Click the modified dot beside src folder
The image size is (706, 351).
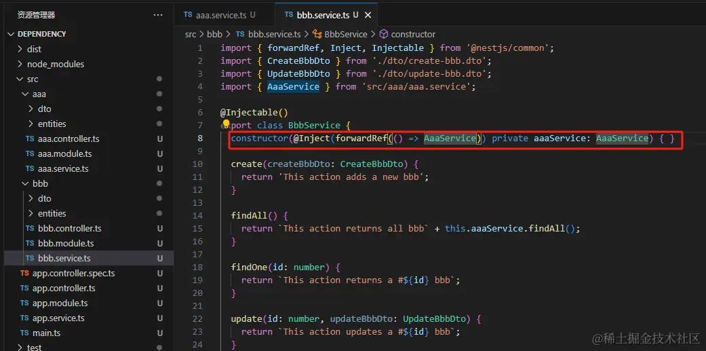159,79
